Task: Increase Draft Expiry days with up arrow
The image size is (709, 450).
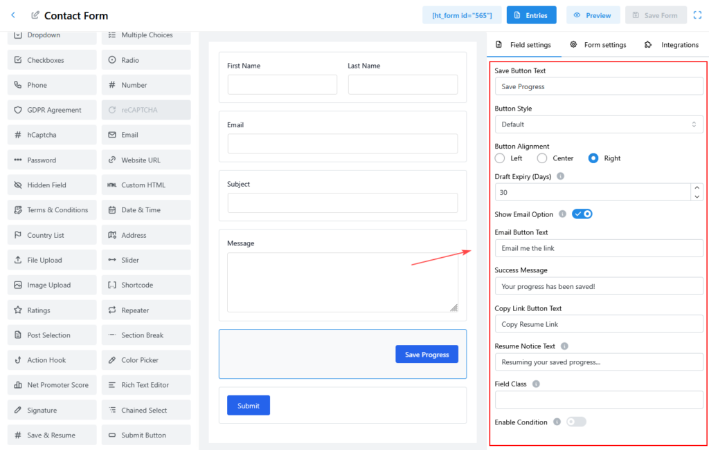Action: click(x=697, y=187)
